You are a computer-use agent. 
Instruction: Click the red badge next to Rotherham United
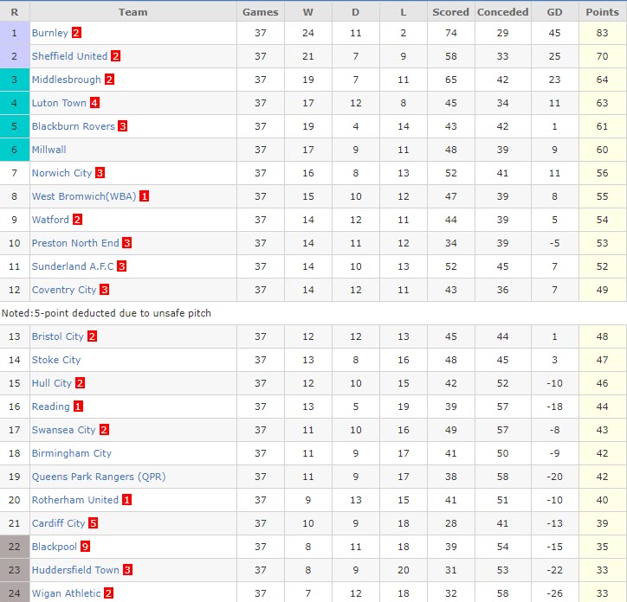[127, 500]
